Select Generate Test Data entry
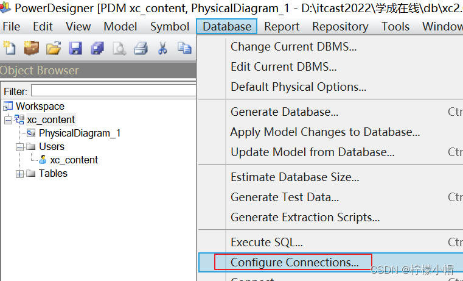Image resolution: width=463 pixels, height=281 pixels. tap(331, 197)
